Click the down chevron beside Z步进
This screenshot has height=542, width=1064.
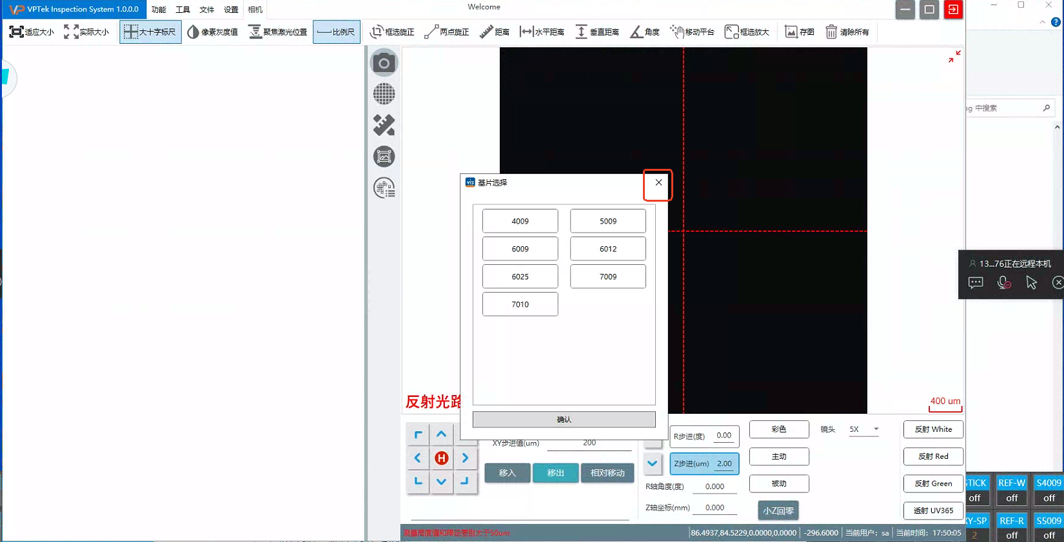coord(653,463)
